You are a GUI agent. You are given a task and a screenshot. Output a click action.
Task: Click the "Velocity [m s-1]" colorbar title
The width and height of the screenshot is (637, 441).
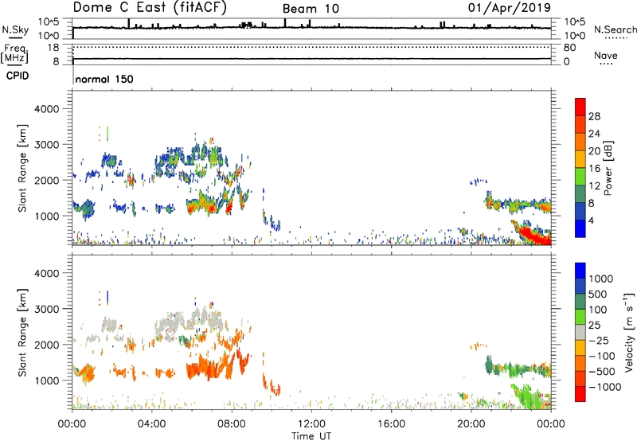pos(629,333)
